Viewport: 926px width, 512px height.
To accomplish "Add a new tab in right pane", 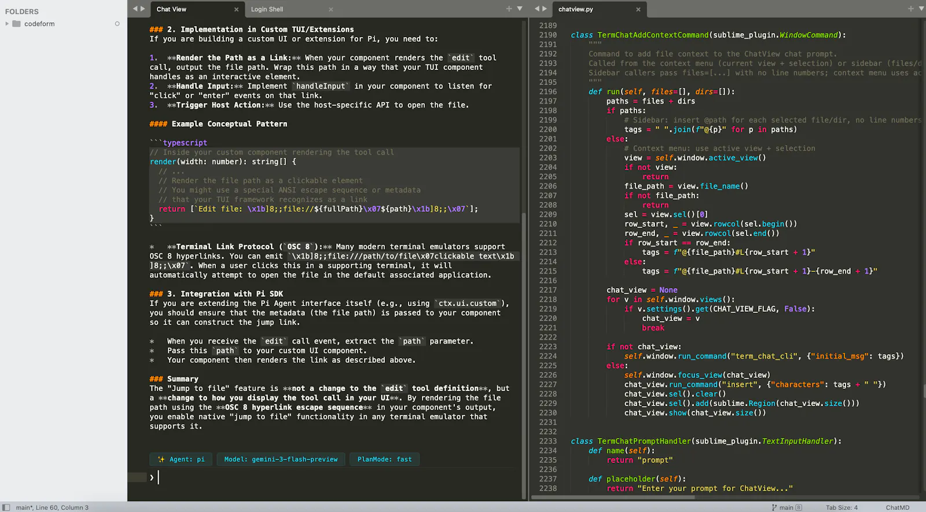I will (910, 9).
